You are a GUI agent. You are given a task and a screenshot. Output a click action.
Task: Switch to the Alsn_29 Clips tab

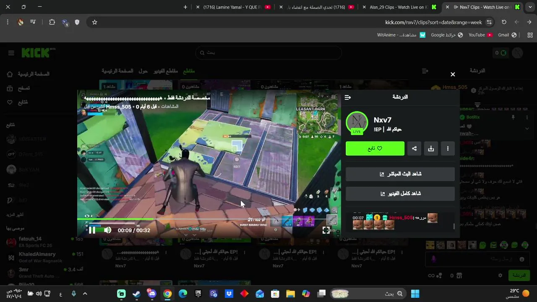click(x=398, y=7)
